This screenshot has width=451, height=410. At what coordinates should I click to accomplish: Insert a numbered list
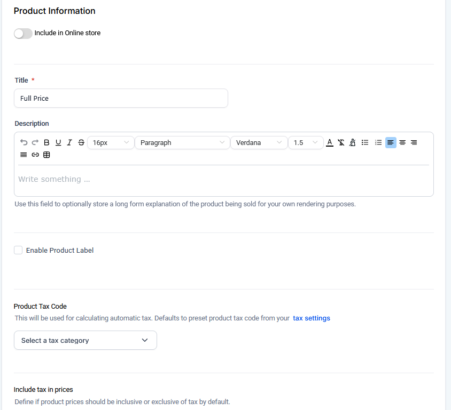(x=378, y=142)
